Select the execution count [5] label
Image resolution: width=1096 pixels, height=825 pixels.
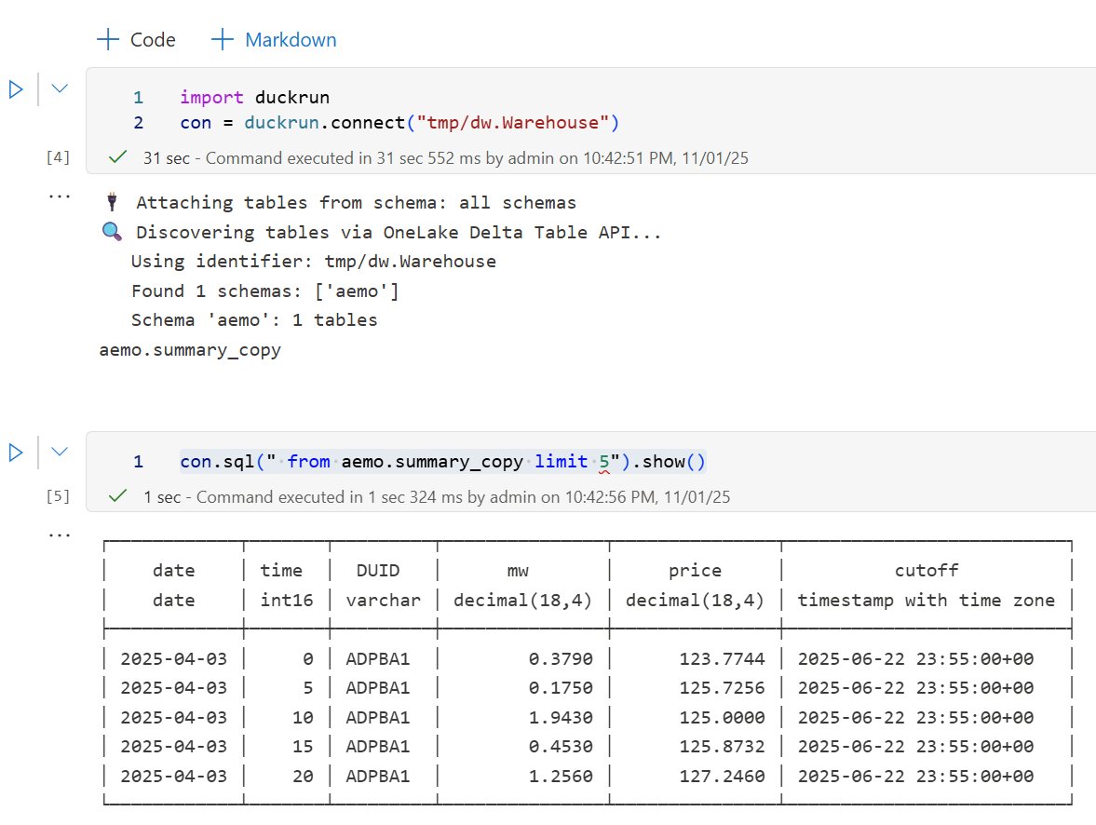(x=58, y=496)
